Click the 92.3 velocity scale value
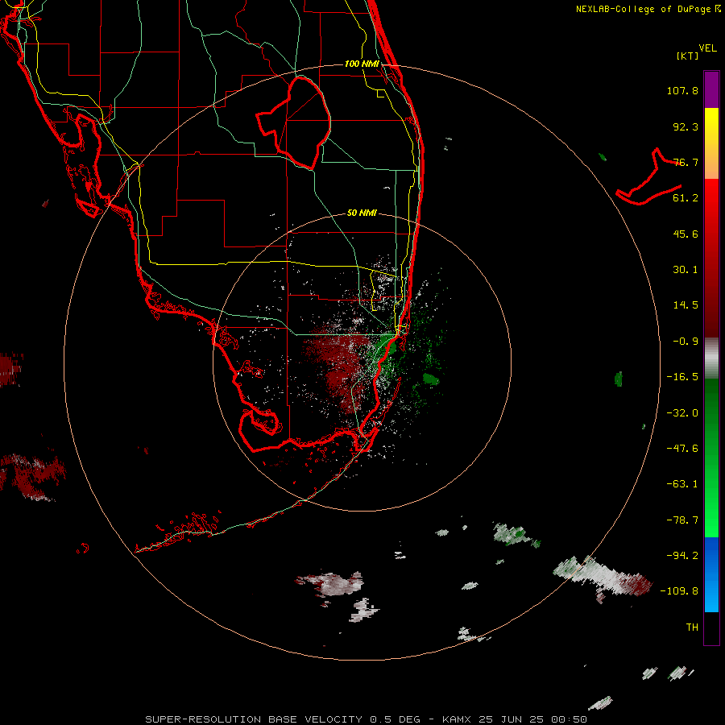 [686, 126]
